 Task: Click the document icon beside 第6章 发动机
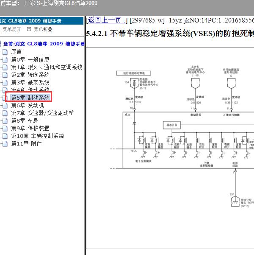click(5, 105)
